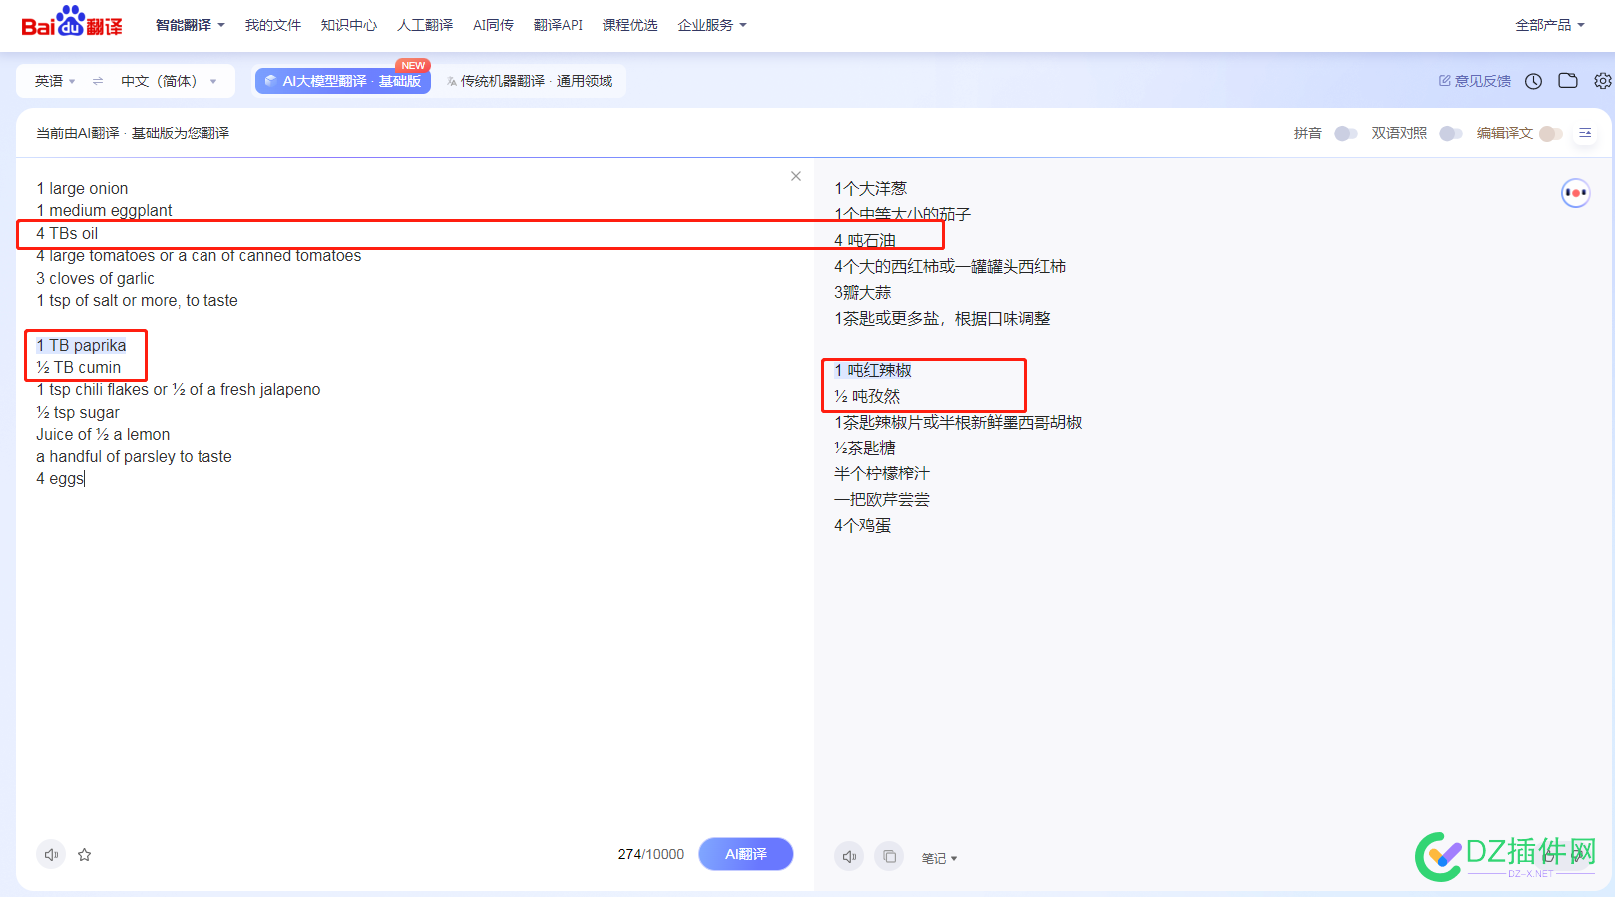Click the translated line '1个大洋葱'
This screenshot has width=1615, height=897.
coord(870,188)
